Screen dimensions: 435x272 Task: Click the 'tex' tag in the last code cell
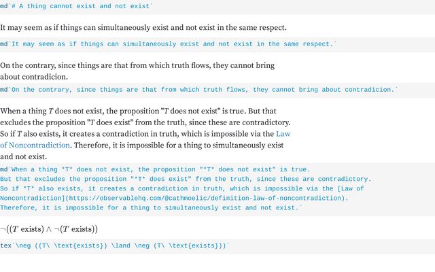pyautogui.click(x=6, y=245)
